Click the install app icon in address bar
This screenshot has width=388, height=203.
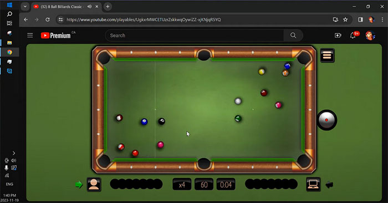(335, 19)
